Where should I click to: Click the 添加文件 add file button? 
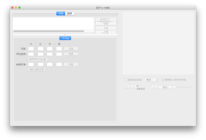coord(106,19)
